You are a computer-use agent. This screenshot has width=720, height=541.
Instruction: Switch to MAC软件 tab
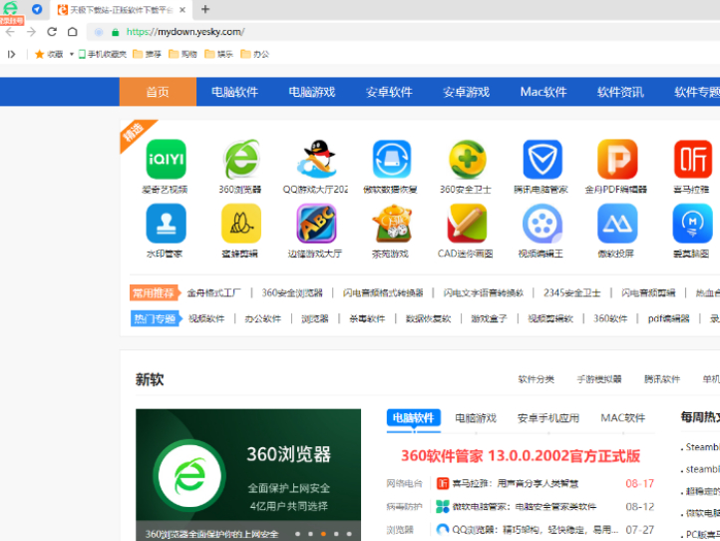[x=622, y=418]
